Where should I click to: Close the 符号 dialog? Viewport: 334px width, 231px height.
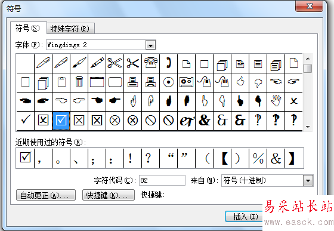coord(310,6)
